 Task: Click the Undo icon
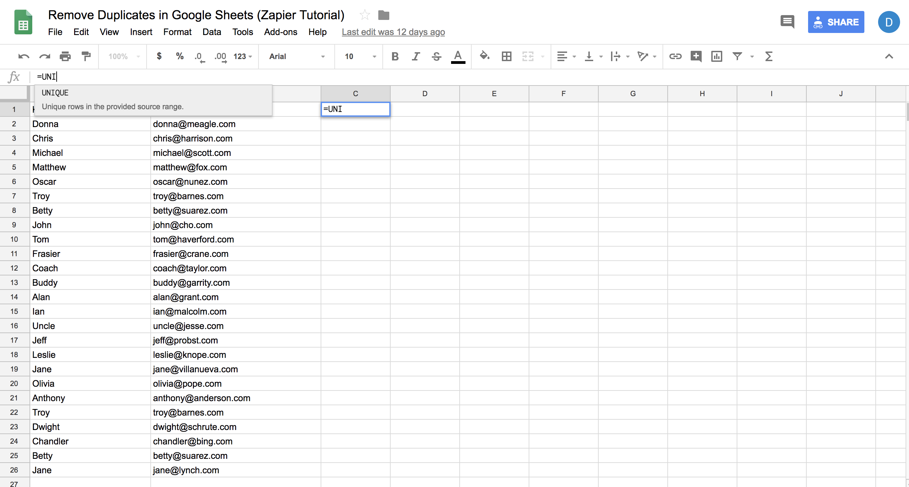coord(24,57)
